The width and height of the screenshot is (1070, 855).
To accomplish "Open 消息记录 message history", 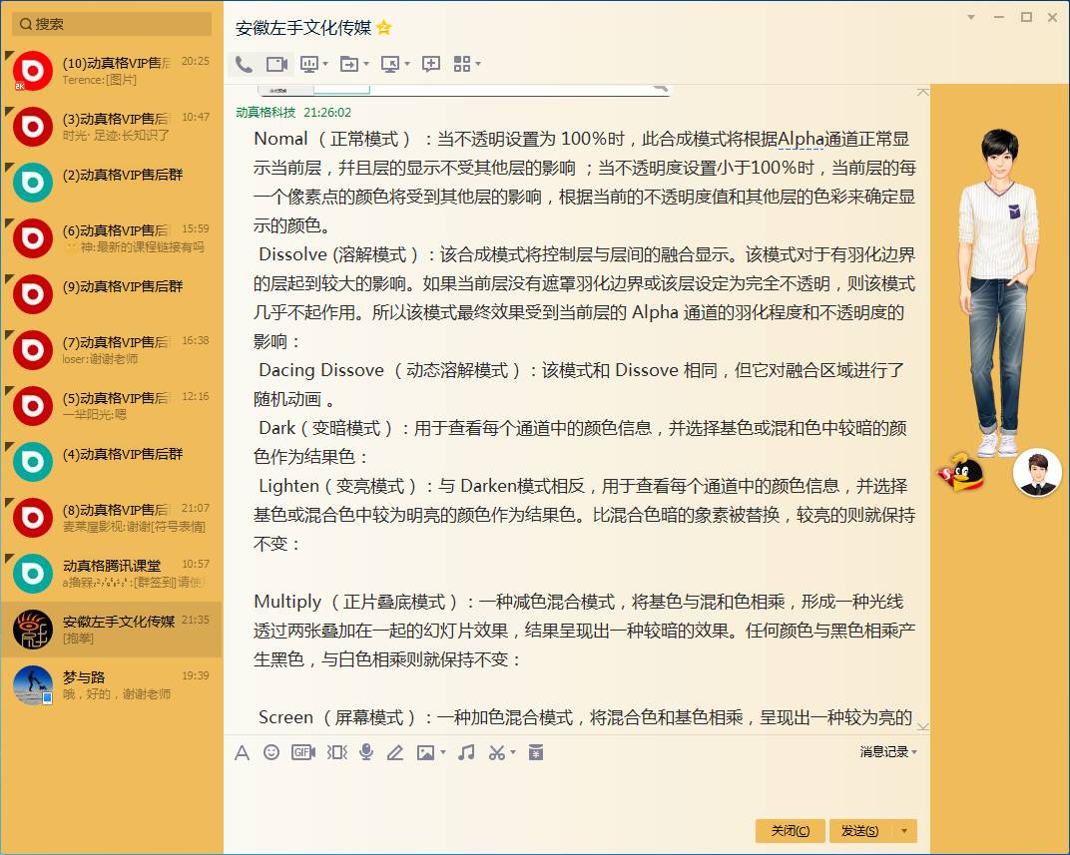I will click(x=883, y=752).
